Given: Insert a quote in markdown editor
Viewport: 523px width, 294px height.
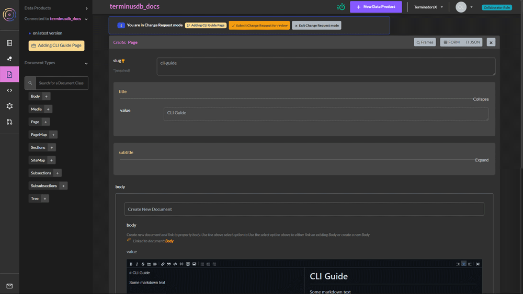Looking at the screenshot, I should 169,264.
